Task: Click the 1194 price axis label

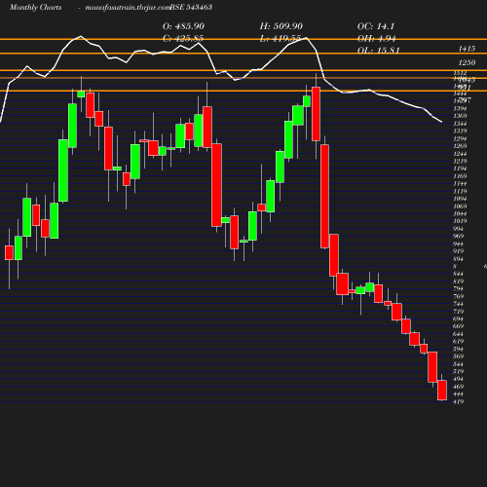Action: 460,169
